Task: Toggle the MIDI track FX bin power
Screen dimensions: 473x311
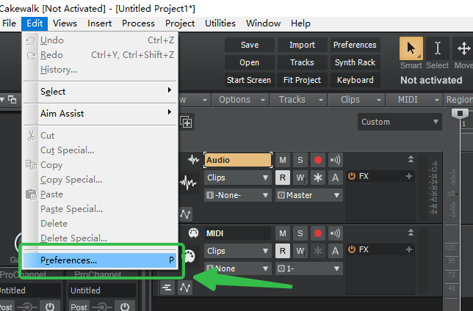Action: tap(352, 249)
